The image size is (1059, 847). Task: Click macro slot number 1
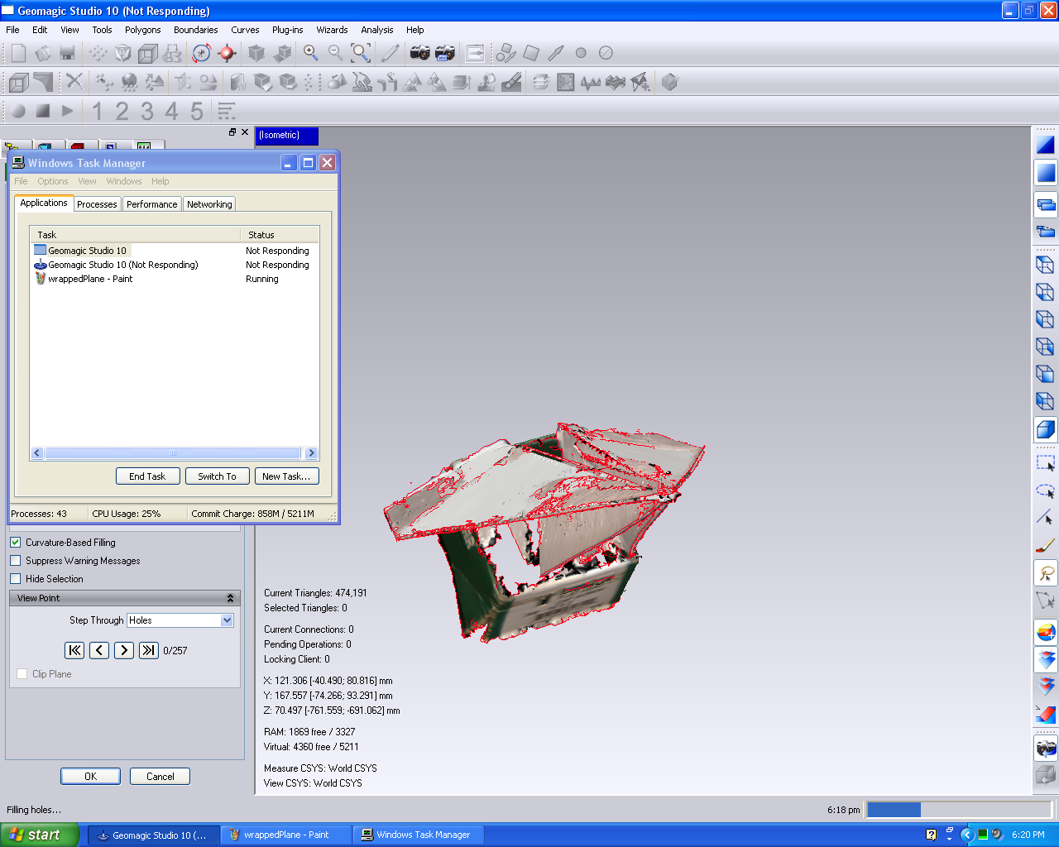(x=98, y=111)
